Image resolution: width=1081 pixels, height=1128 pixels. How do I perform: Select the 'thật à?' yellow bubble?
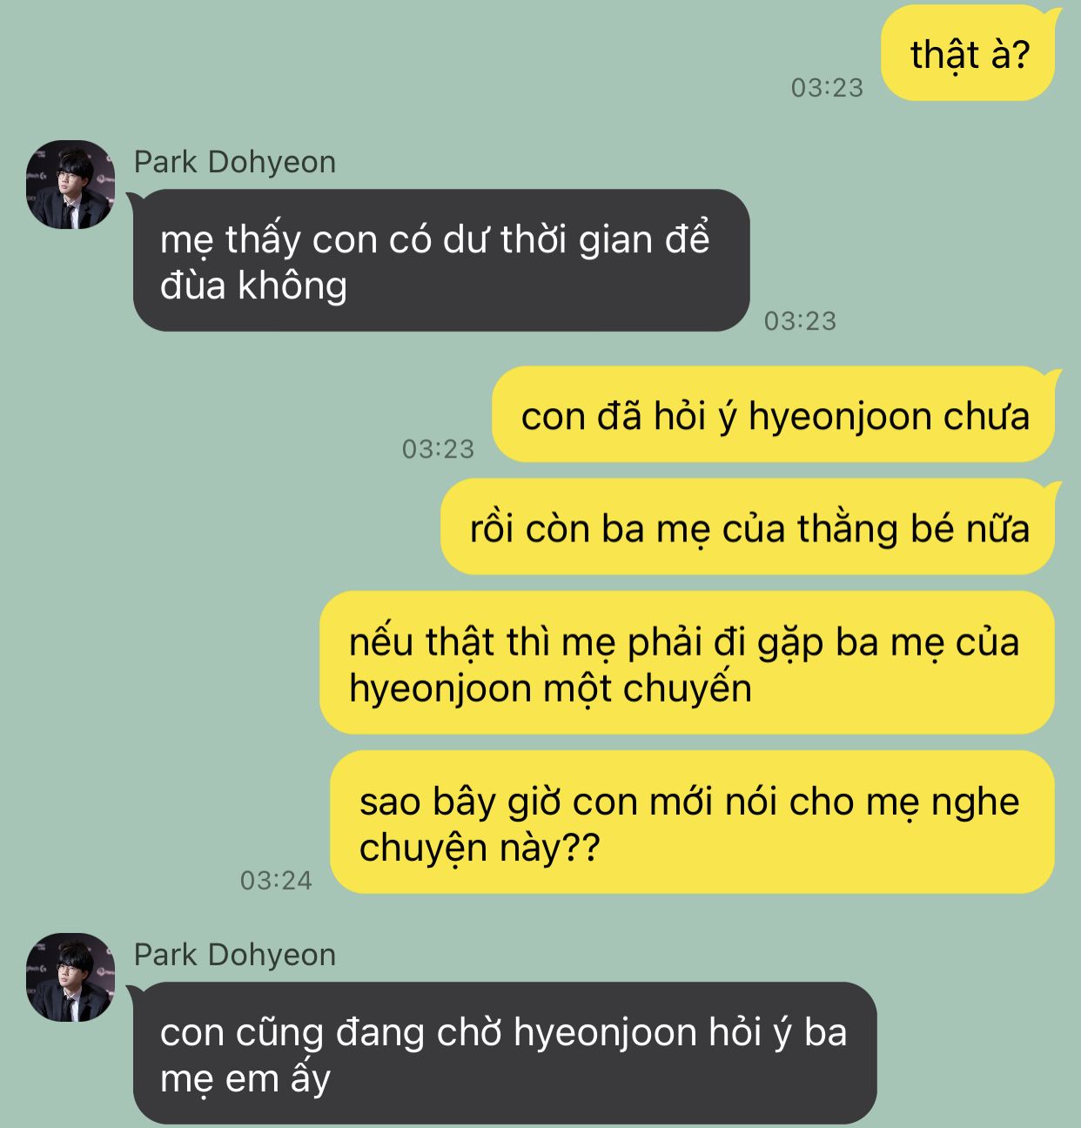click(969, 54)
